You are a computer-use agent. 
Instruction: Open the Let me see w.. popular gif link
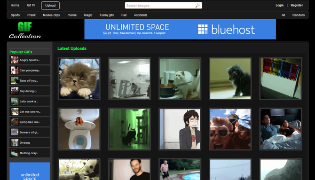(x=30, y=112)
